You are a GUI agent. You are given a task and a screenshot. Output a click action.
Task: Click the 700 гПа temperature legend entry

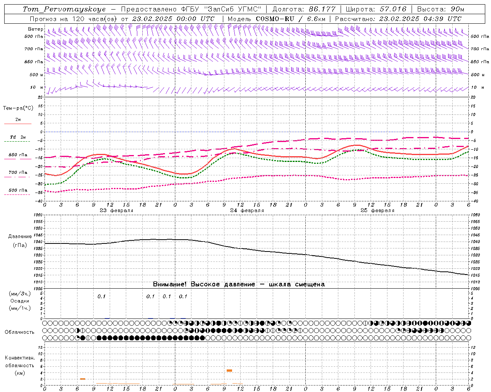tap(18, 172)
